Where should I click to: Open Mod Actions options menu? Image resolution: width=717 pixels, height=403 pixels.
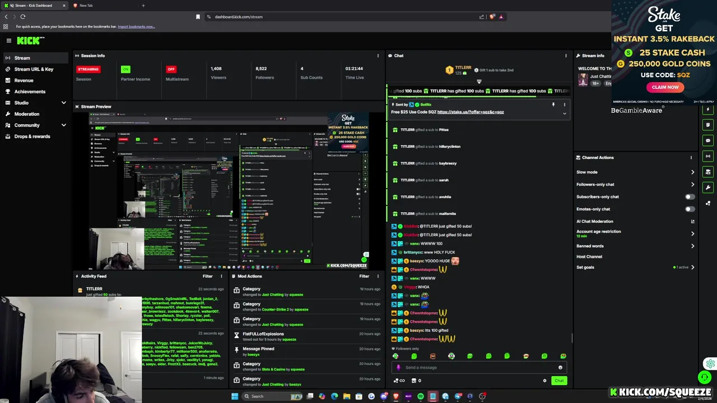(378, 276)
